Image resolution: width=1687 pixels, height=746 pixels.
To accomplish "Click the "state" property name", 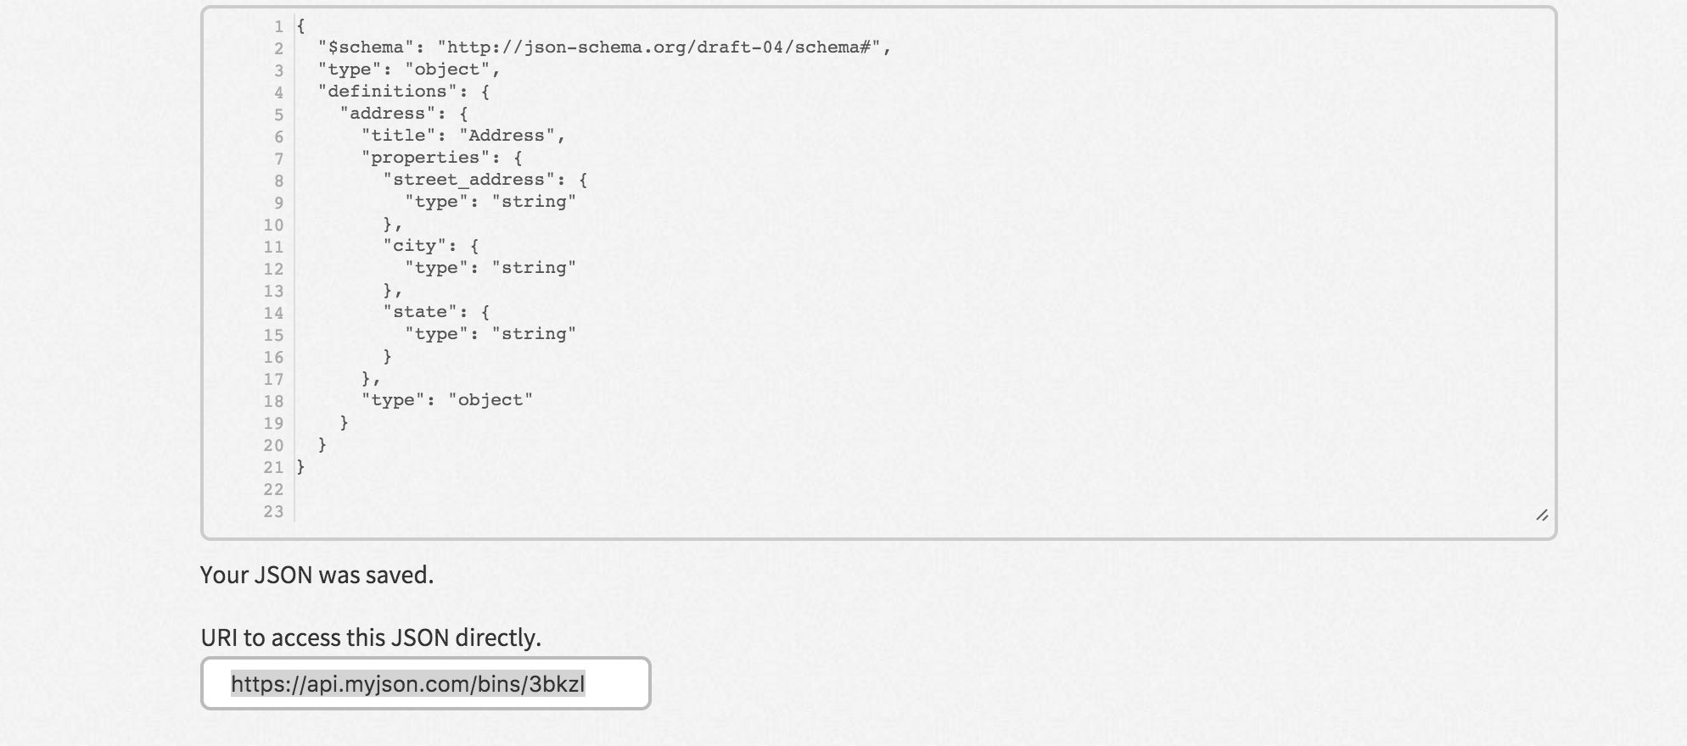I will [420, 312].
